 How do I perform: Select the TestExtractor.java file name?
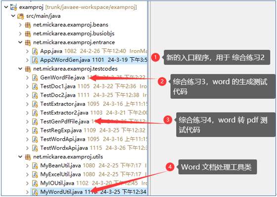pos(63,104)
